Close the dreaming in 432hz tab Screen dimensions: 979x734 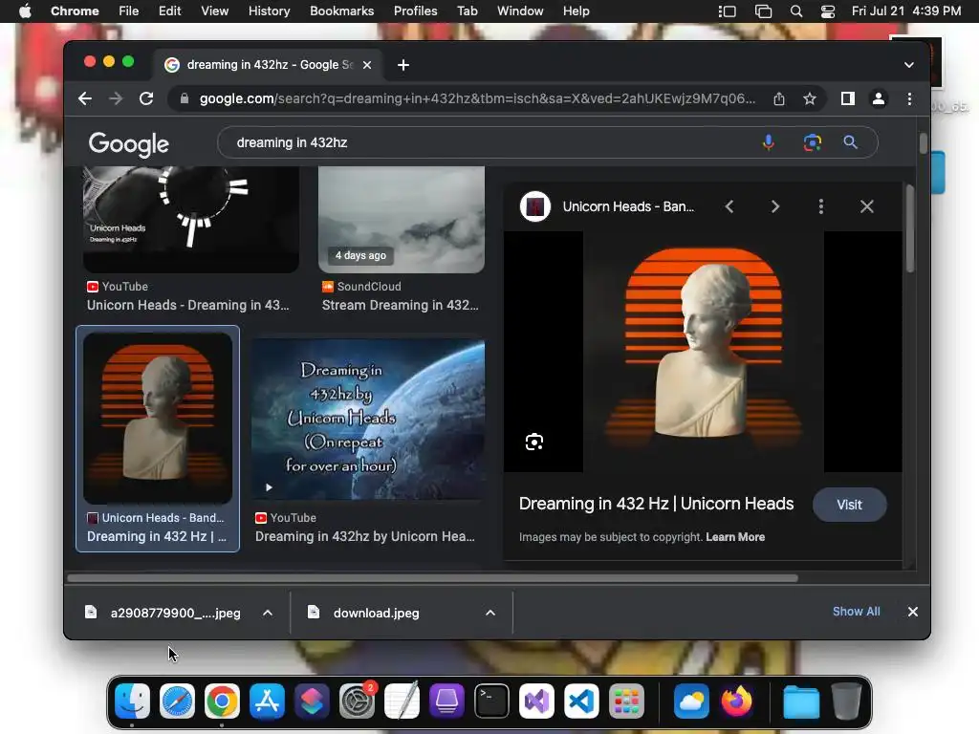367,65
